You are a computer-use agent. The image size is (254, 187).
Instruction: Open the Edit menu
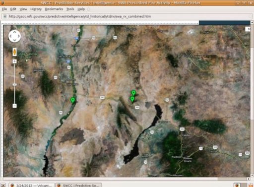click(x=13, y=9)
